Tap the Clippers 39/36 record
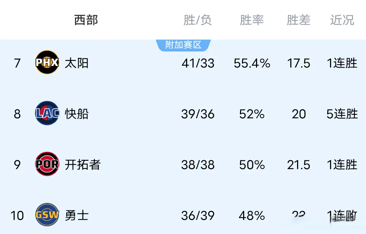Image resolution: width=366 pixels, height=234 pixels. 198,114
